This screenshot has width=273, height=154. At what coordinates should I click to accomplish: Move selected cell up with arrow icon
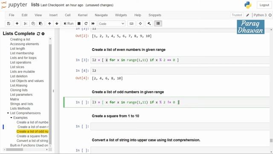pyautogui.click(x=49, y=24)
